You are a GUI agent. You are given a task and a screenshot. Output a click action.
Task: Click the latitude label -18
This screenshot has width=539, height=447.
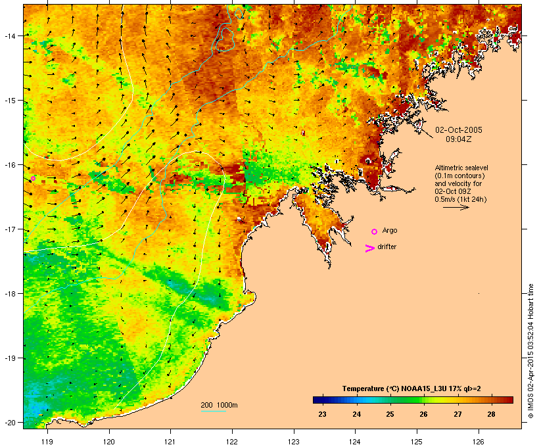[x=10, y=293]
